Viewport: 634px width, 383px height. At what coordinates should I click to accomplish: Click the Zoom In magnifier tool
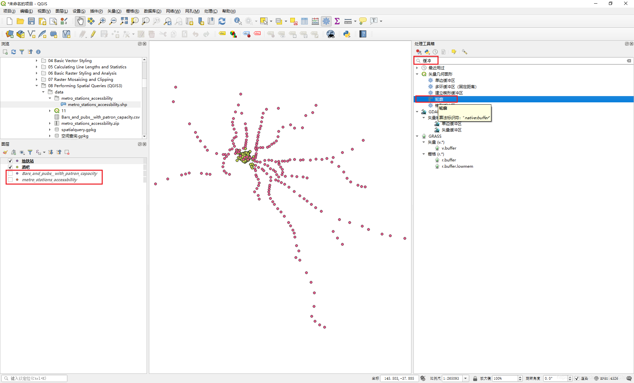tap(102, 21)
